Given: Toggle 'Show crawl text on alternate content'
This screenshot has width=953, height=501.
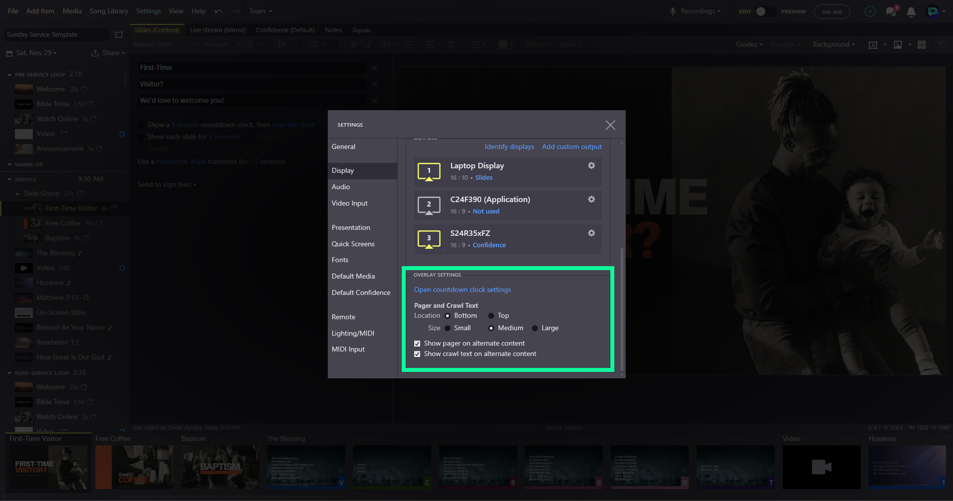Looking at the screenshot, I should click(417, 354).
